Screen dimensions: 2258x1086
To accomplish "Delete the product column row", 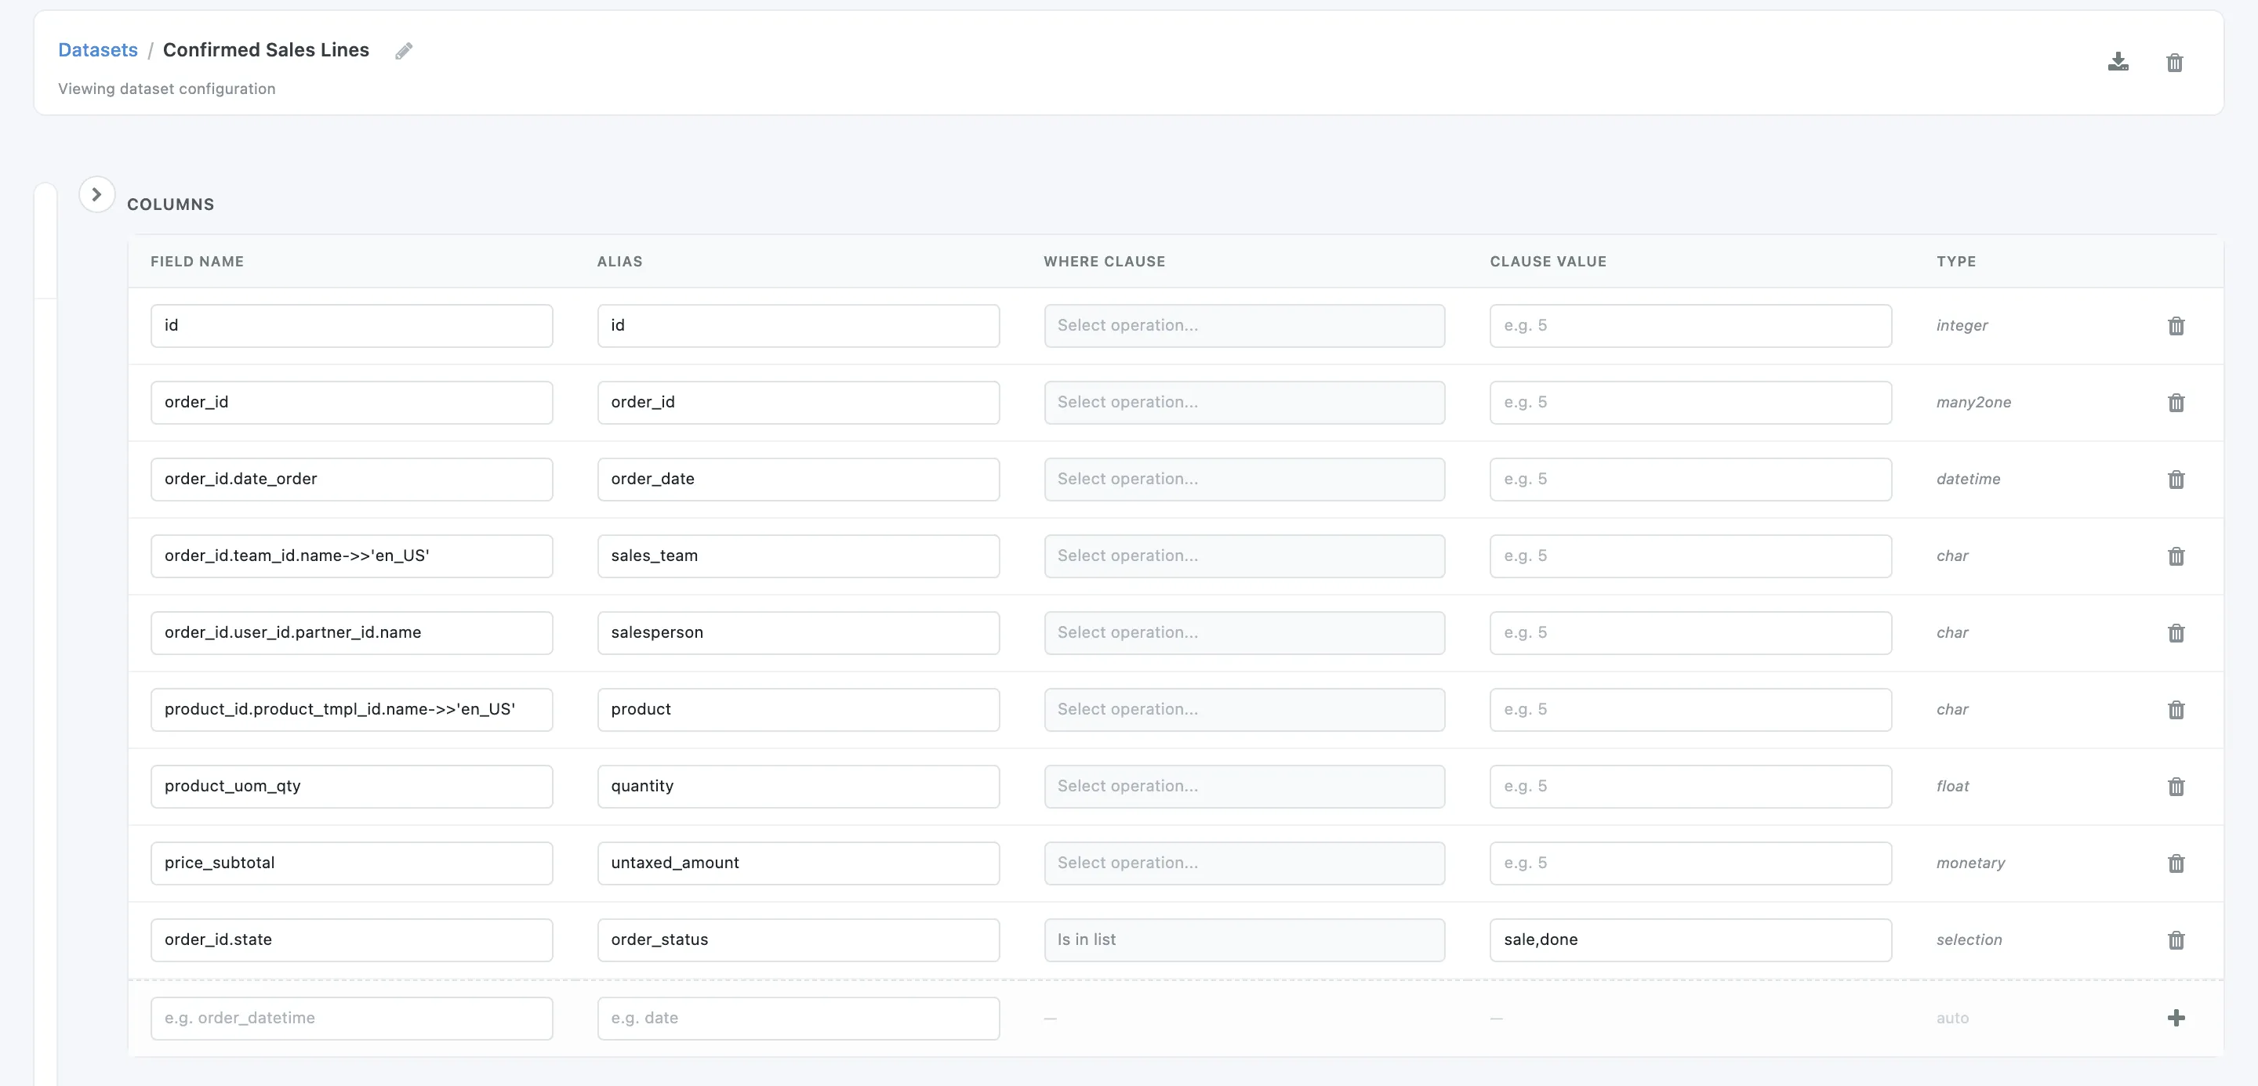I will (2176, 709).
